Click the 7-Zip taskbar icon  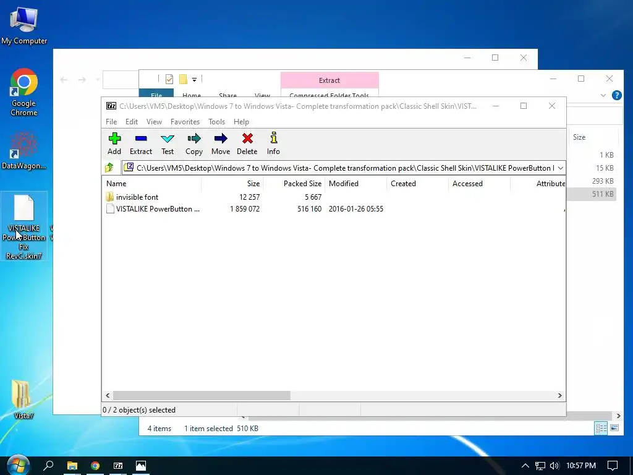[118, 466]
